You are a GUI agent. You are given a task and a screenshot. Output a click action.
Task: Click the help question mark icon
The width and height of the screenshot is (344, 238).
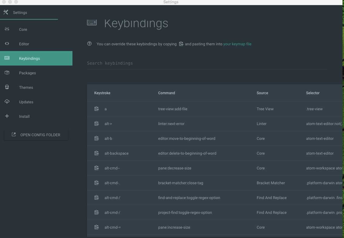click(89, 43)
